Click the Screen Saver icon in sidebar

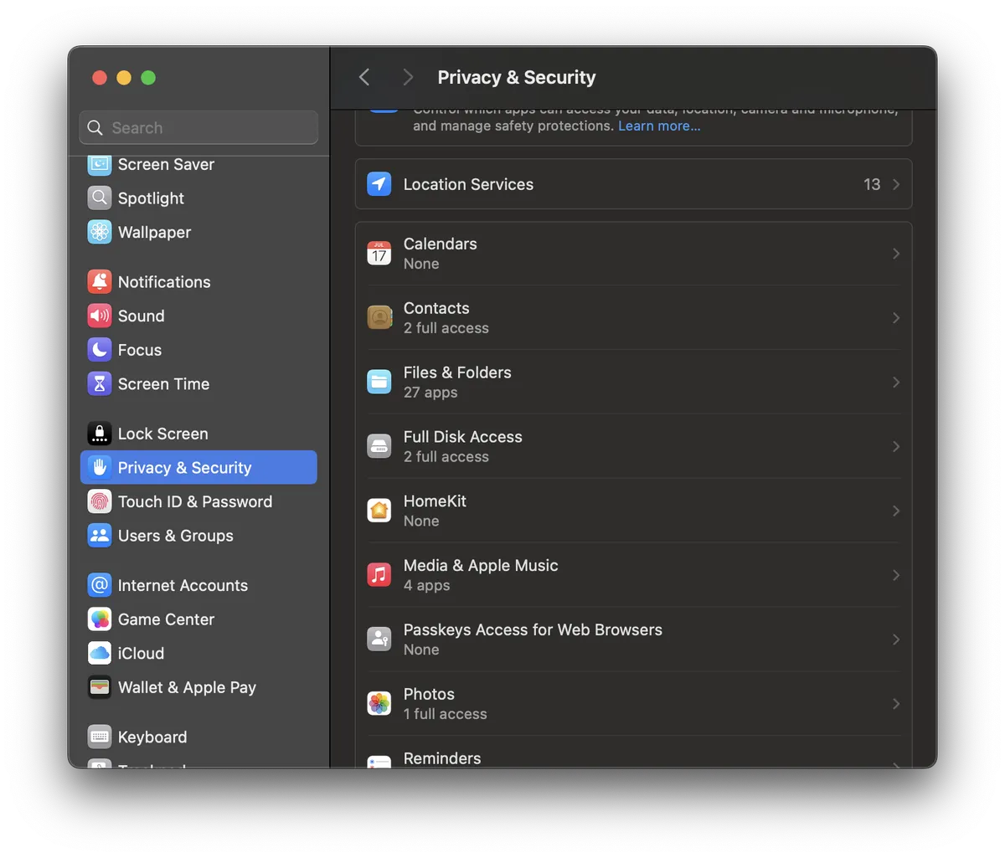[x=100, y=164]
